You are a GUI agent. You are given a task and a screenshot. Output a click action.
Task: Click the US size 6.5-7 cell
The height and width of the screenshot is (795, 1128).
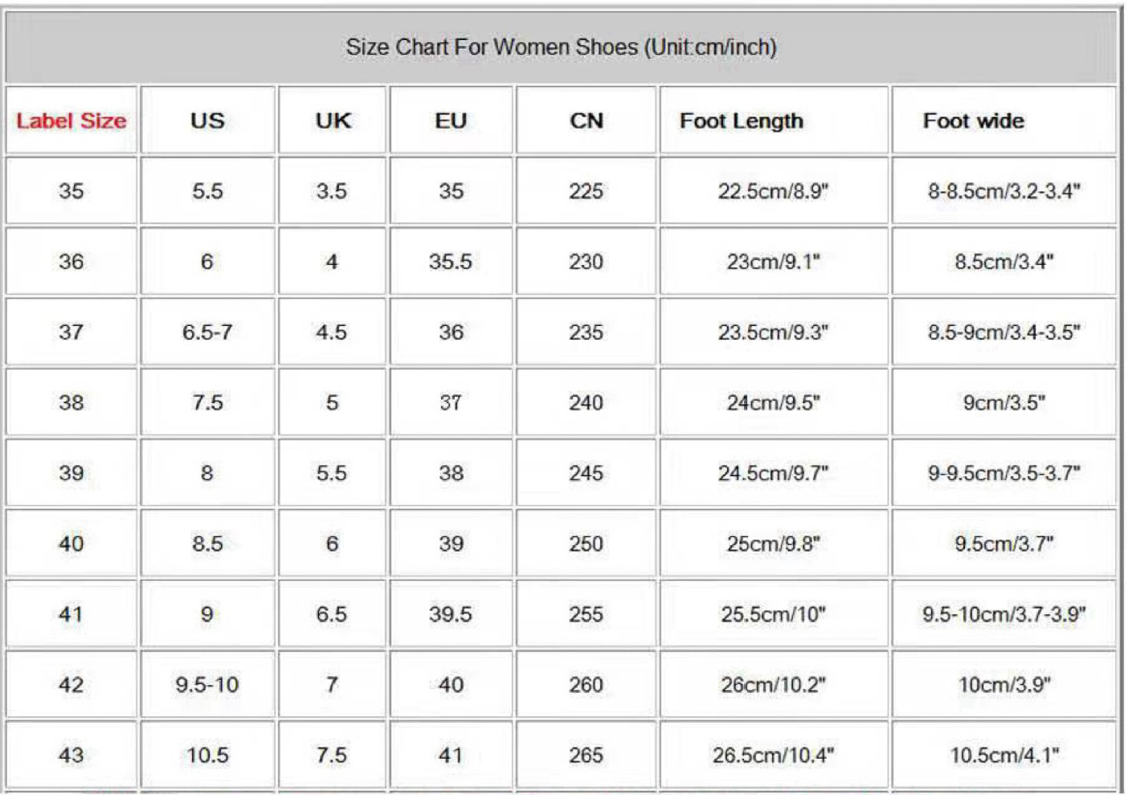click(207, 332)
